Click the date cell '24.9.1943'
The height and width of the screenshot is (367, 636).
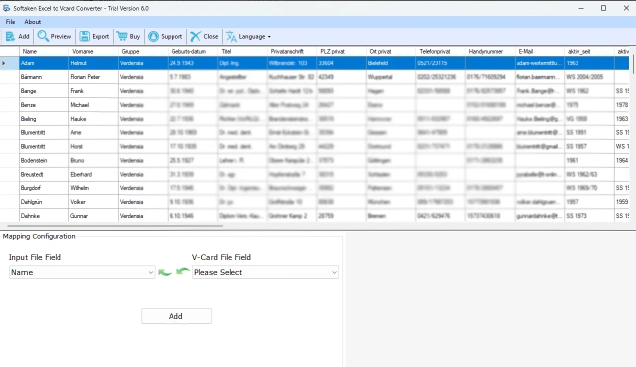(193, 63)
